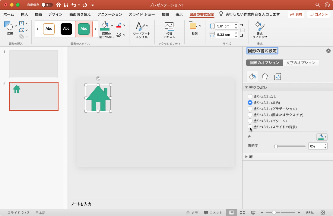Select the Size & Properties pane icon
333x216 pixels.
(x=277, y=77)
